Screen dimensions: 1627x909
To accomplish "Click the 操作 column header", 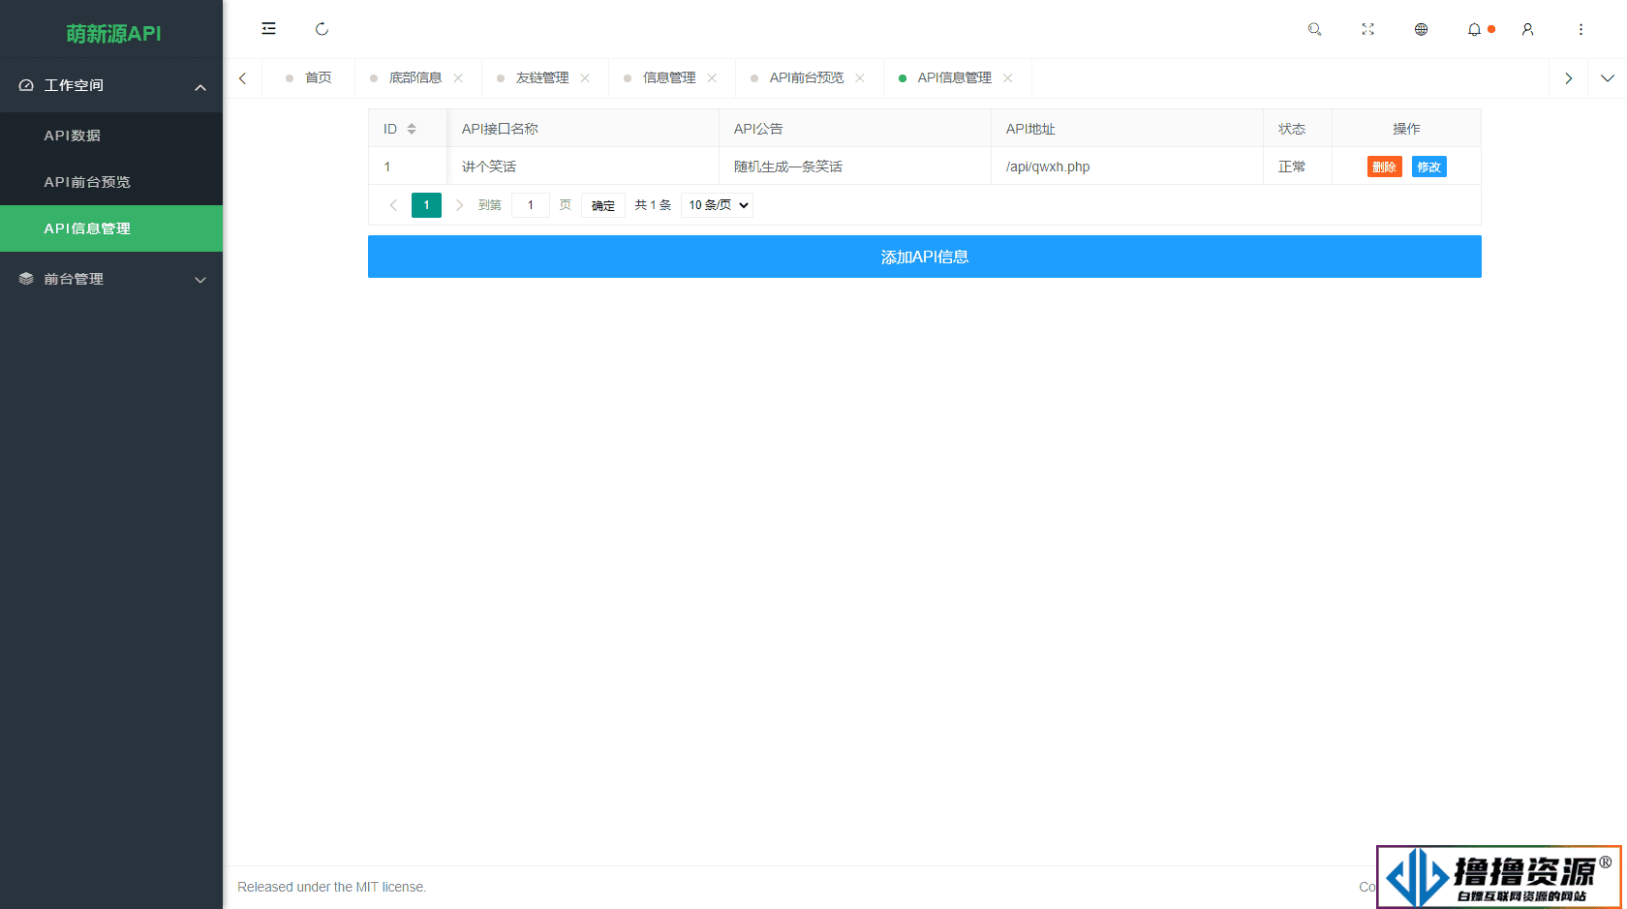I will [1406, 129].
